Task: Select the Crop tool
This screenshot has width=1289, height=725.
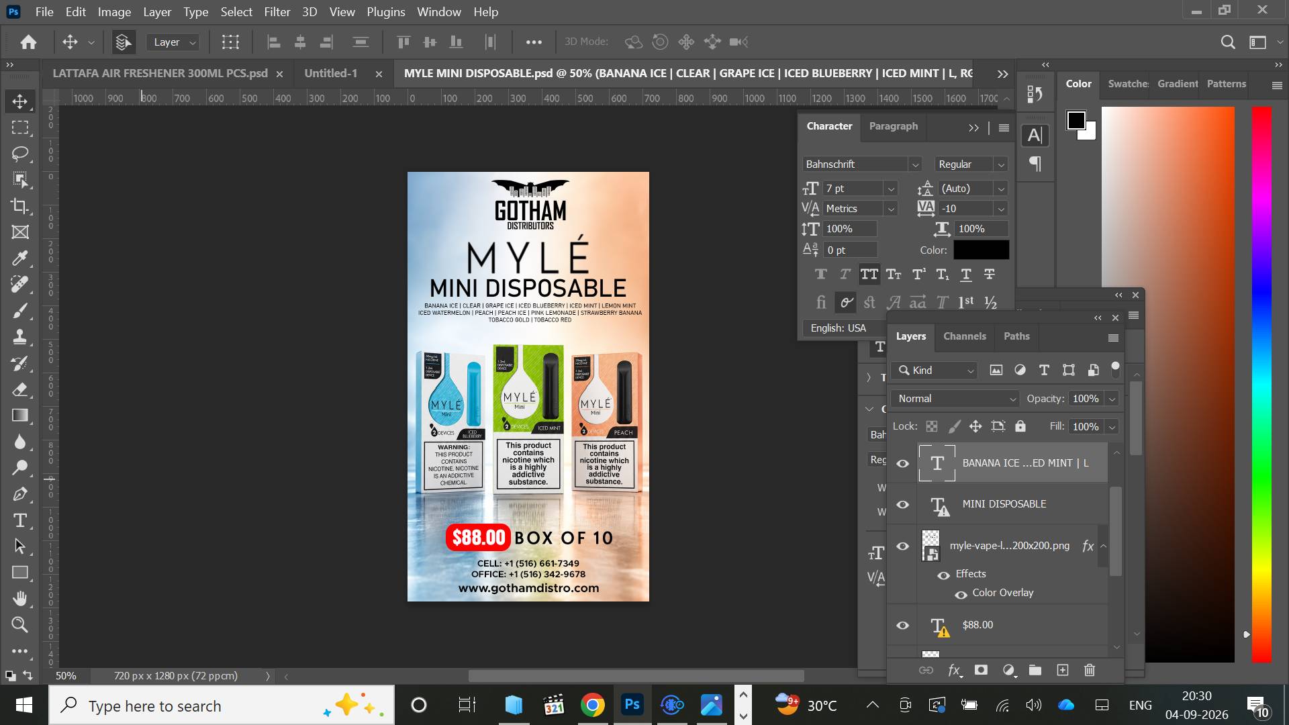Action: (20, 206)
